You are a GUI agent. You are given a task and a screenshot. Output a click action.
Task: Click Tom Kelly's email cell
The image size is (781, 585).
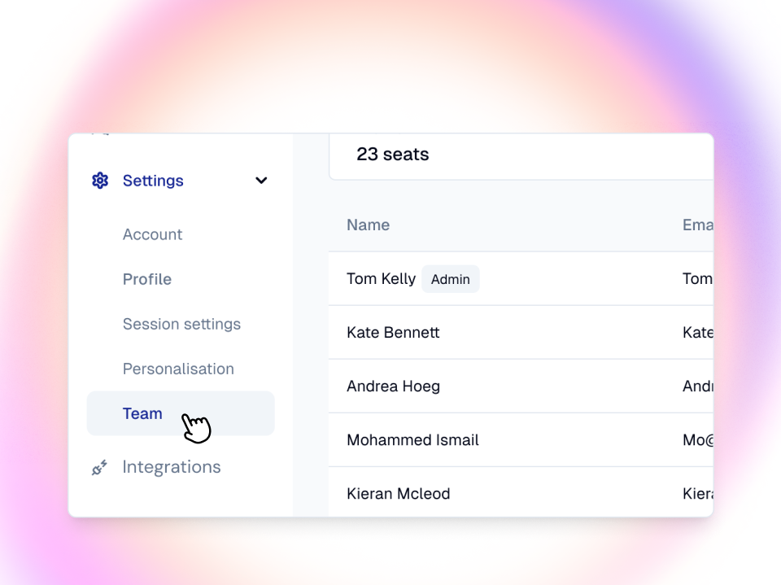697,279
